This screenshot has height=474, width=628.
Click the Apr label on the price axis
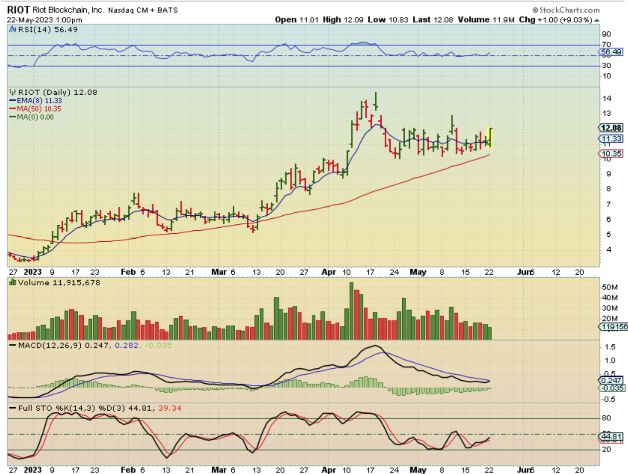coord(328,272)
